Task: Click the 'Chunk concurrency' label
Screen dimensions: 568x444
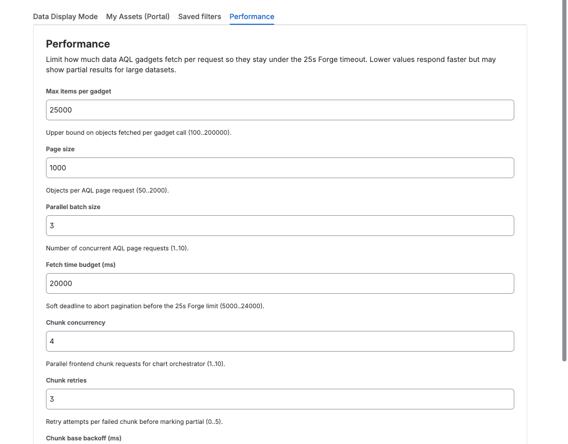Action: (76, 323)
